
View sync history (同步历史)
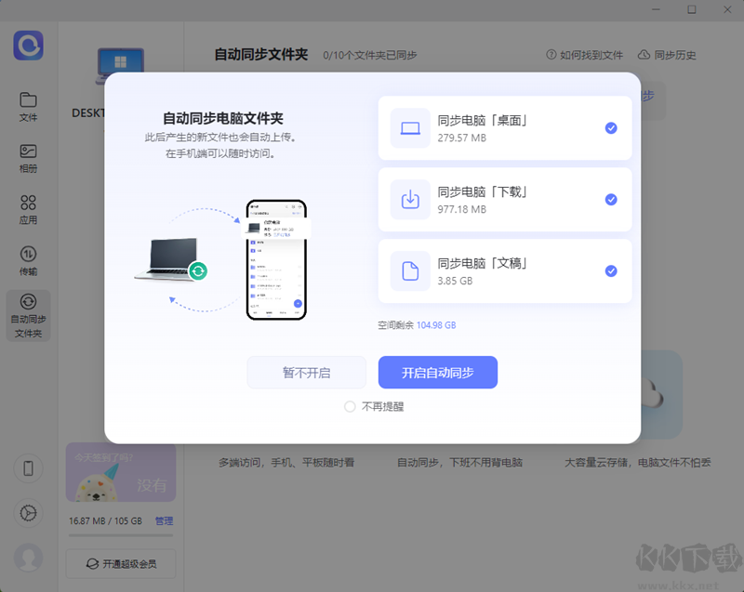[x=668, y=55]
